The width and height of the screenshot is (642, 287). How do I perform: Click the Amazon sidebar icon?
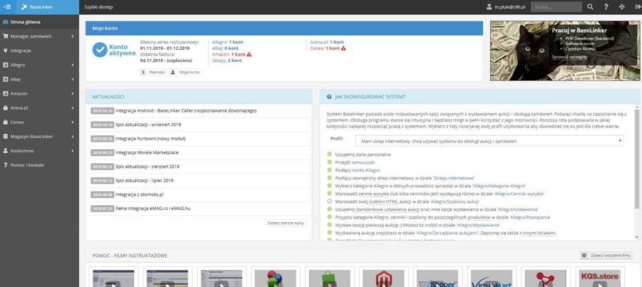pyautogui.click(x=5, y=93)
